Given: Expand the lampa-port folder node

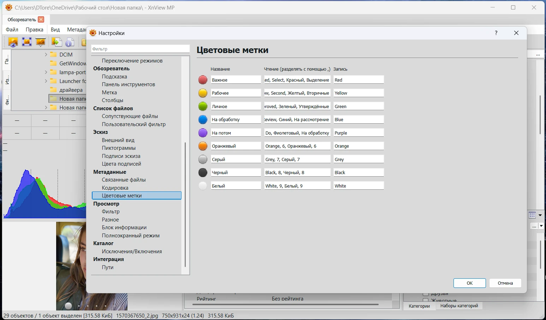Looking at the screenshot, I should coord(46,72).
